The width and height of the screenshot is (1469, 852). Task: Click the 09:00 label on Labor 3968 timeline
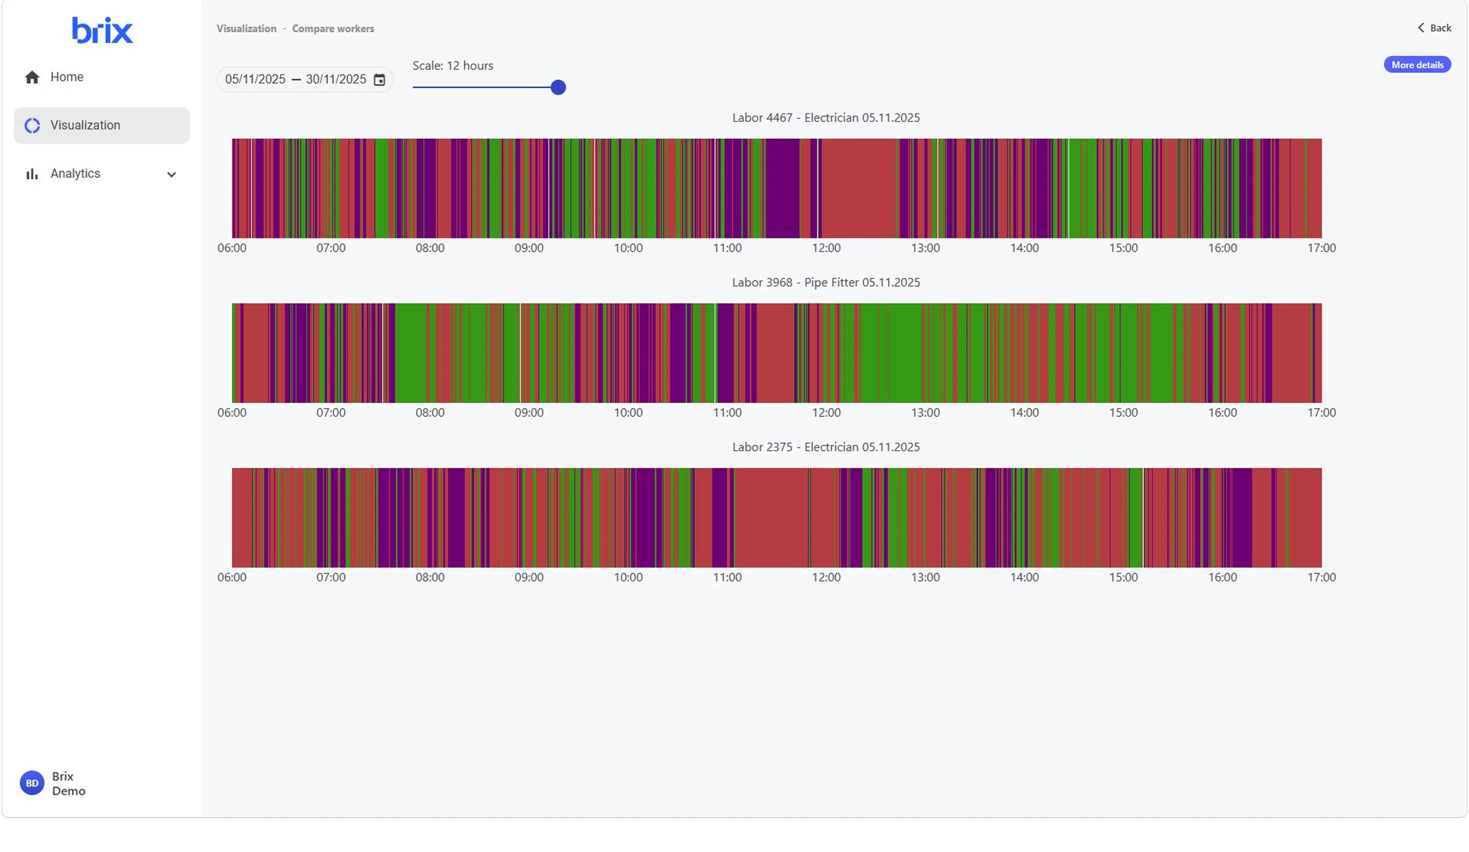point(529,412)
